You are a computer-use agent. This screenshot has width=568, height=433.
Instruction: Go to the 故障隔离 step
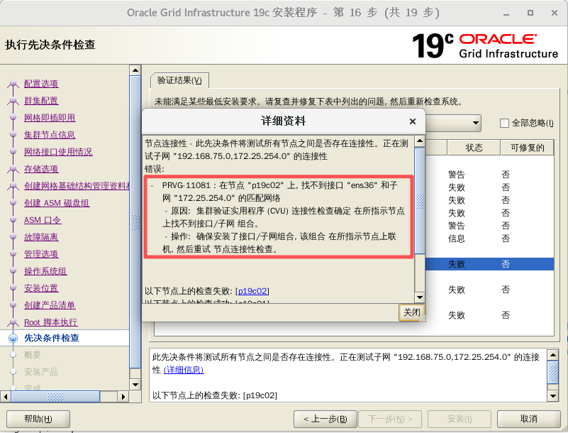(41, 237)
